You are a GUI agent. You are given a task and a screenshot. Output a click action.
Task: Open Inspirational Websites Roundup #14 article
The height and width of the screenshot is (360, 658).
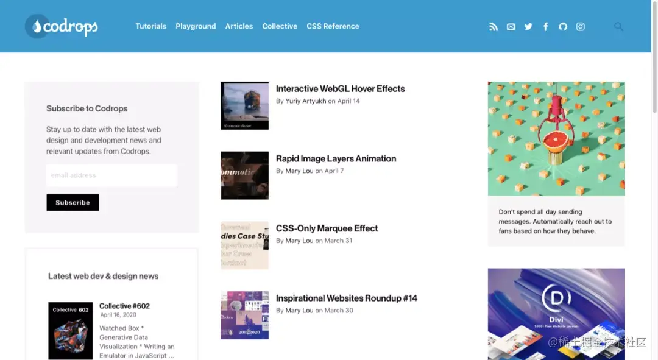pos(346,298)
